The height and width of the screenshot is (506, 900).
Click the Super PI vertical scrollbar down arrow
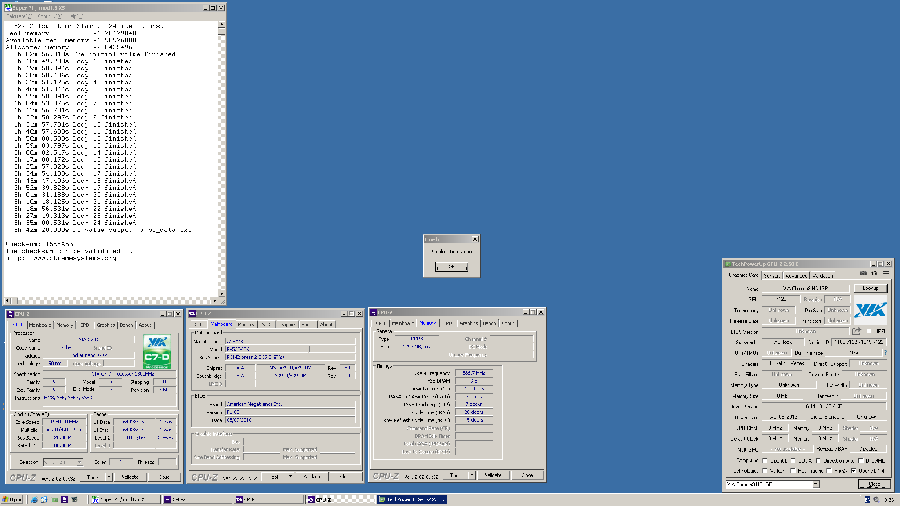(222, 294)
